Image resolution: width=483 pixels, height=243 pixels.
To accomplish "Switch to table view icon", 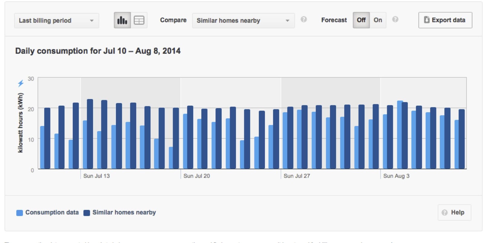I will (x=139, y=20).
